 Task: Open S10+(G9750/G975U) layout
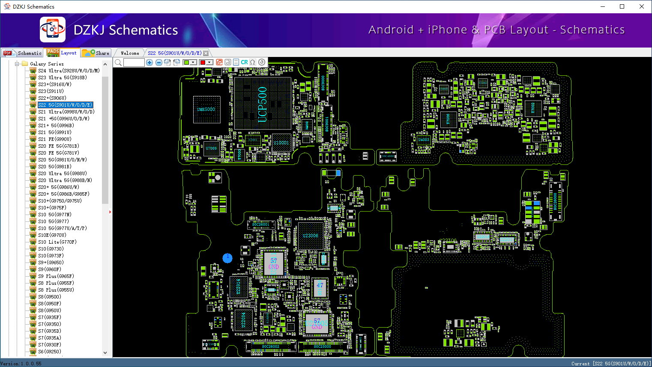point(60,201)
